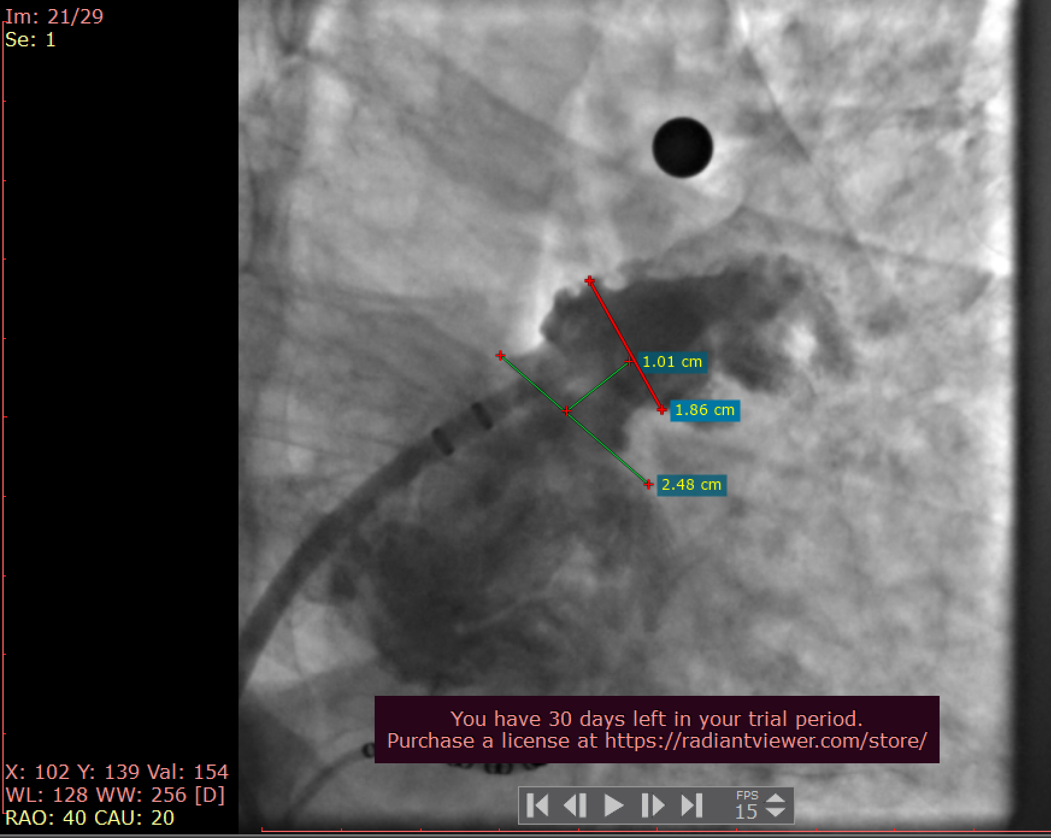The image size is (1051, 838).
Task: Play the cine loop
Action: click(x=614, y=805)
